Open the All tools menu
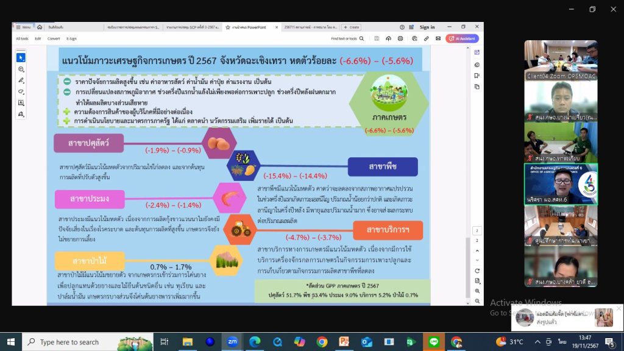This screenshot has width=624, height=351. (22, 38)
